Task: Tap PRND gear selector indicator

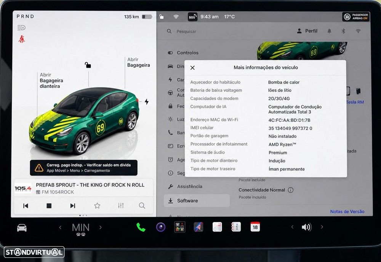Action: 25,16
